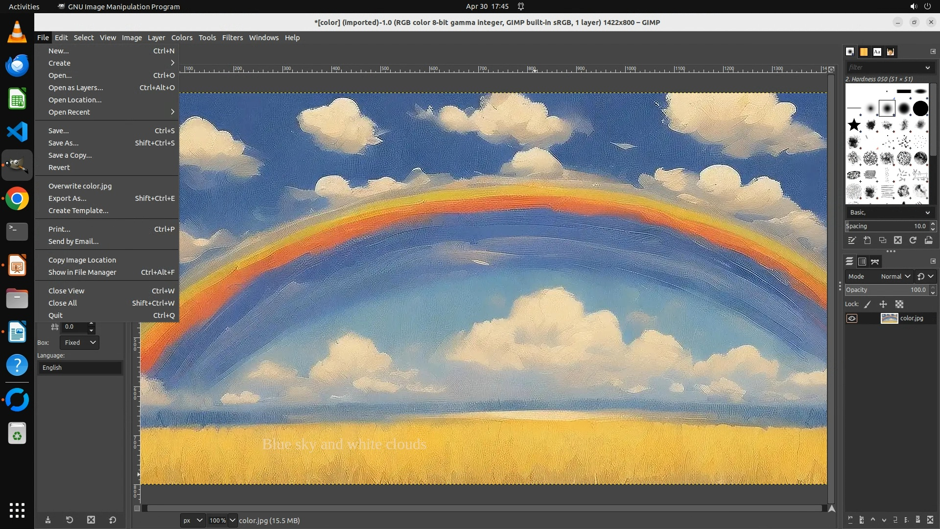Hide the color.jpg layer eye icon
The height and width of the screenshot is (529, 940).
(852, 318)
